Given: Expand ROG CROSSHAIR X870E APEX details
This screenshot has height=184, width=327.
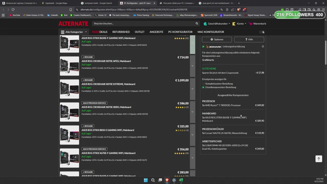Looking at the screenshot, I should [193, 66].
